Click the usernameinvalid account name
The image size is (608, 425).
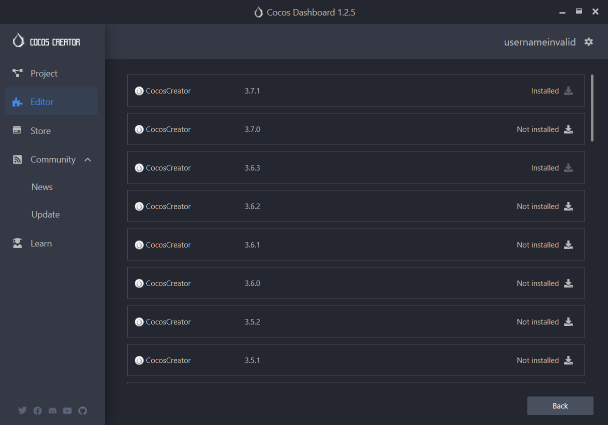tap(539, 42)
